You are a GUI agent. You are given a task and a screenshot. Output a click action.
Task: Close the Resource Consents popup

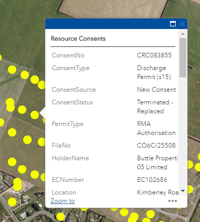click(x=183, y=24)
